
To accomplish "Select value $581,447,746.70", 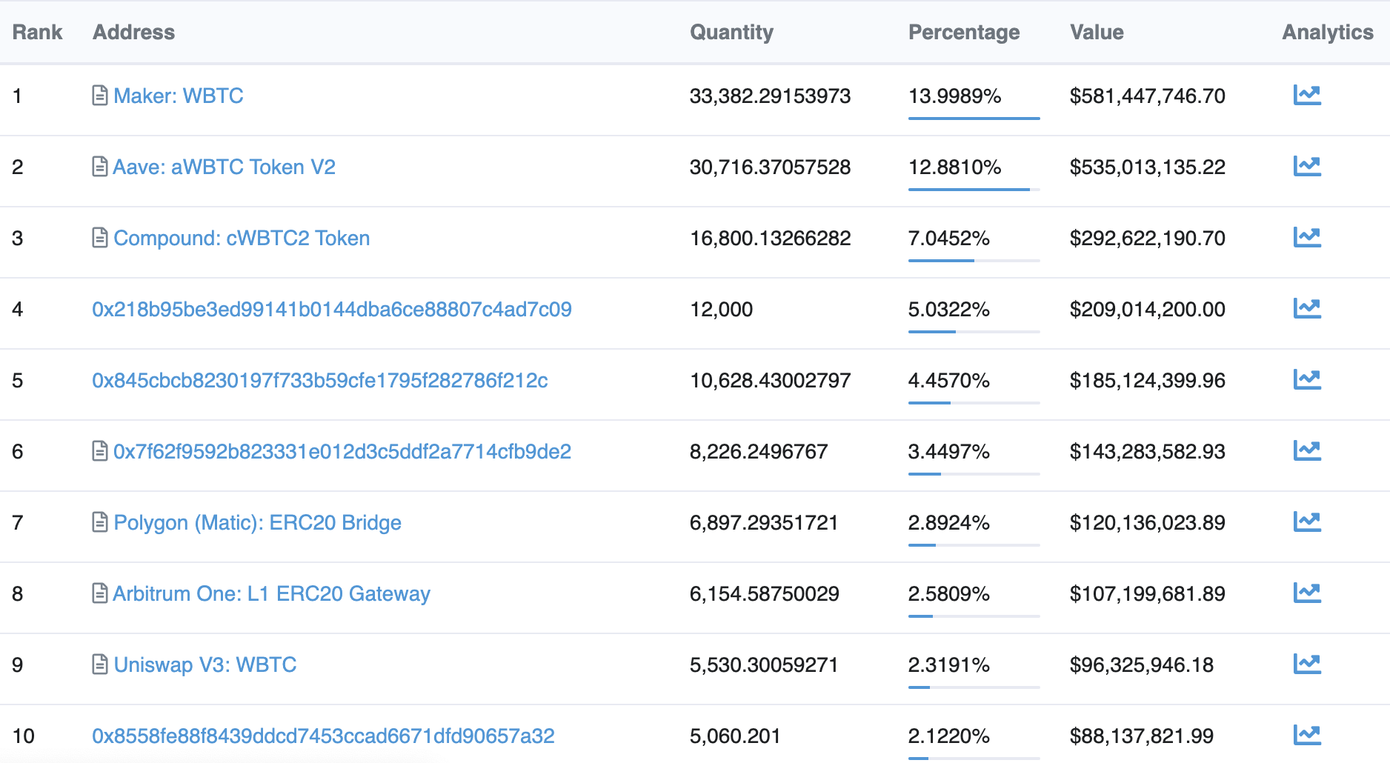I will click(1148, 96).
